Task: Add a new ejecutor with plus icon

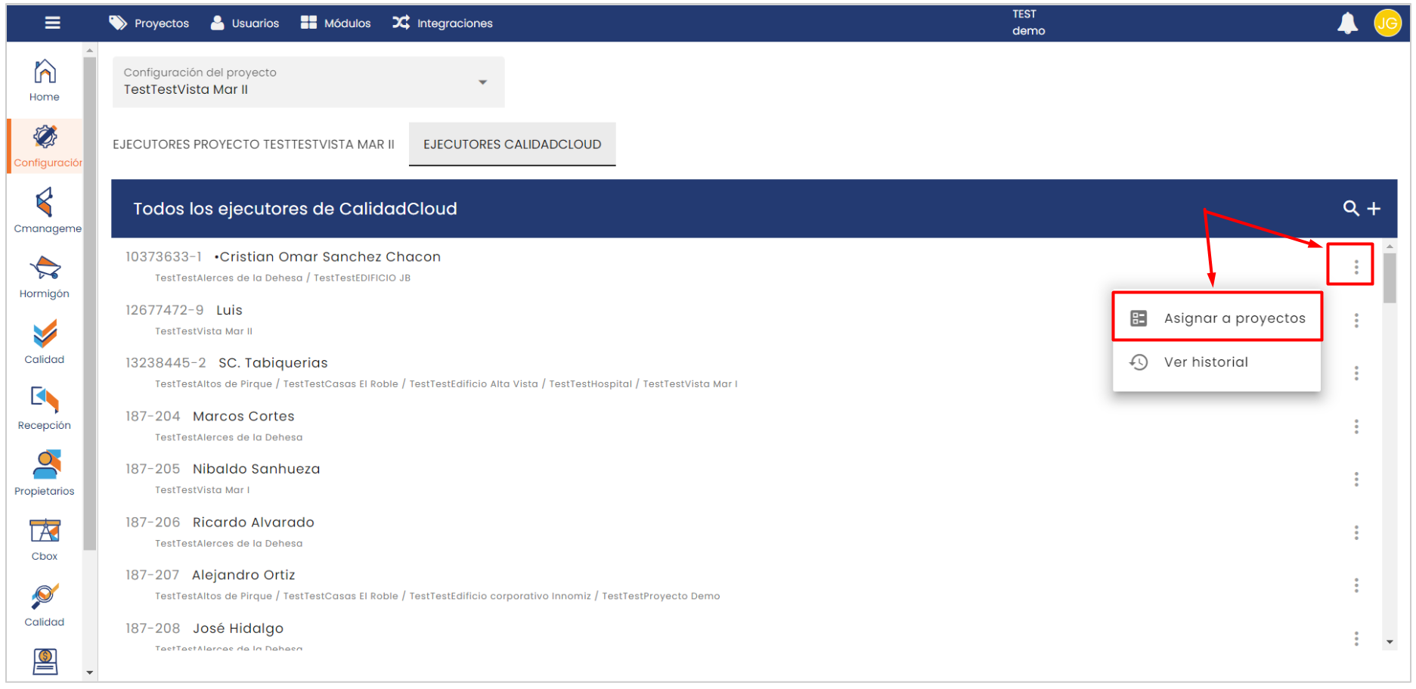Action: 1374,209
